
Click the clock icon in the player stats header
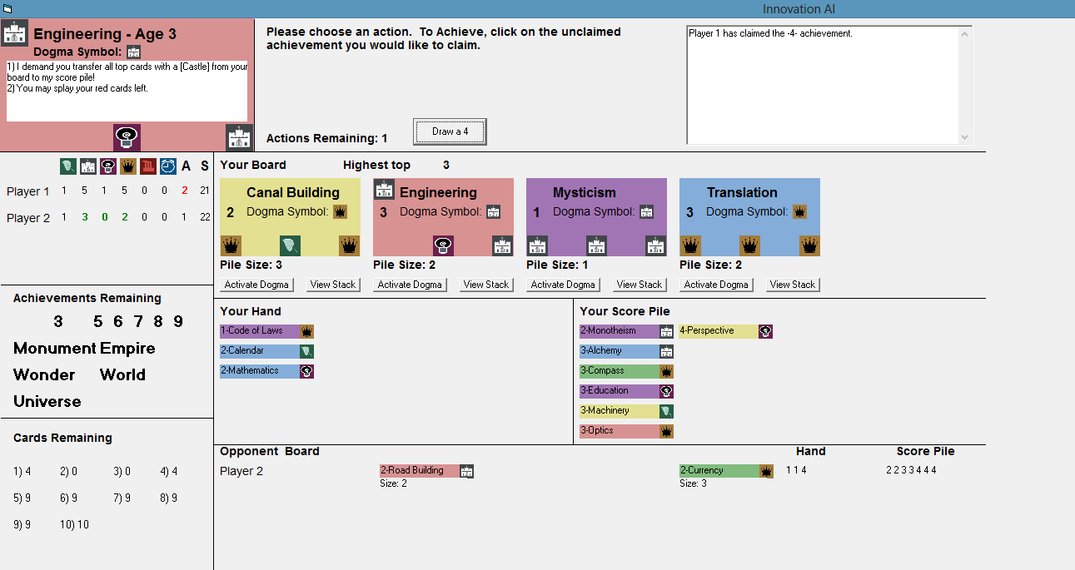pyautogui.click(x=168, y=166)
